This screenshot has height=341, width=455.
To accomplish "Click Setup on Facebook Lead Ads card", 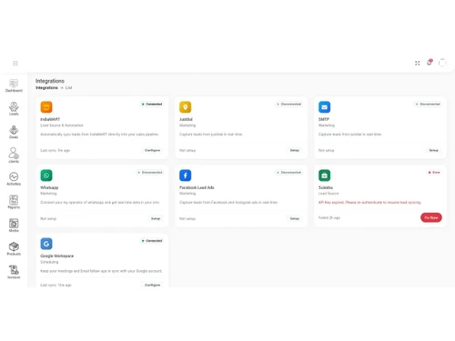I will (x=295, y=218).
